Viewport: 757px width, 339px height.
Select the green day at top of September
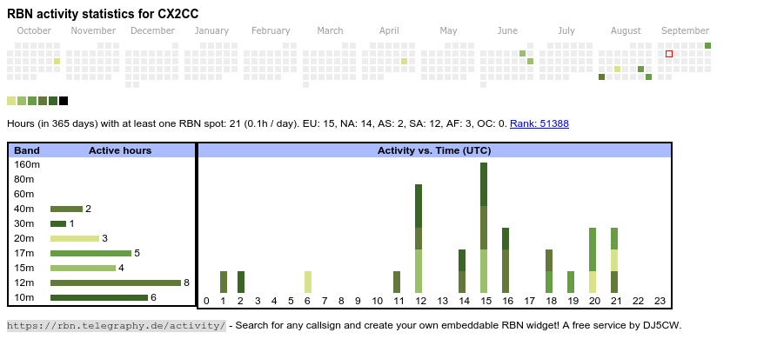[x=707, y=46]
